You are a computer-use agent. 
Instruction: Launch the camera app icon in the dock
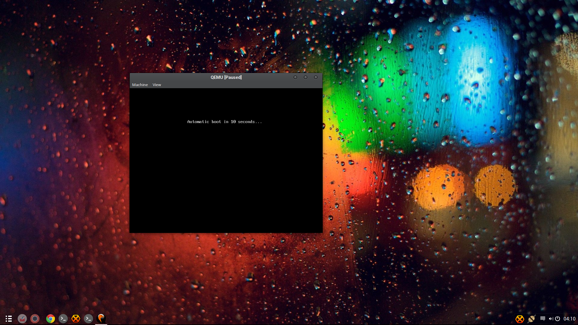click(x=35, y=319)
